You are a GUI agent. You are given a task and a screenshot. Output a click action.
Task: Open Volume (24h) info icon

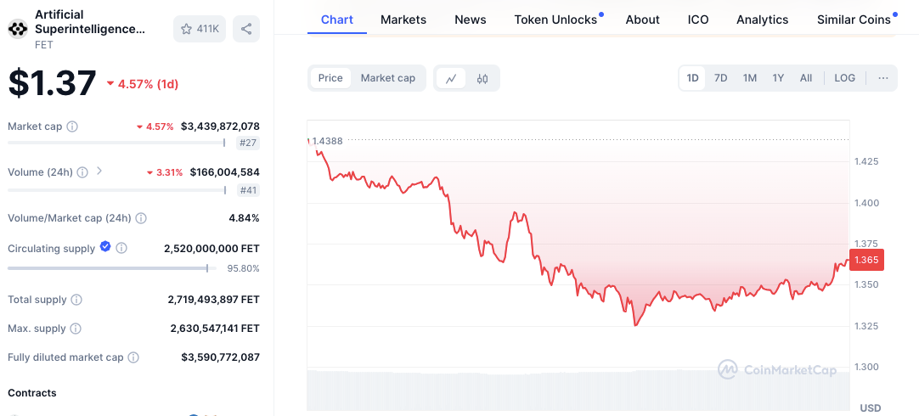[82, 172]
